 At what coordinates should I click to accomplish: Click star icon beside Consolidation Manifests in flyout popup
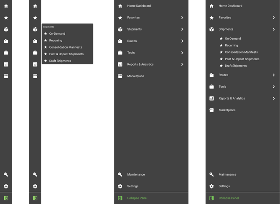tap(46, 47)
